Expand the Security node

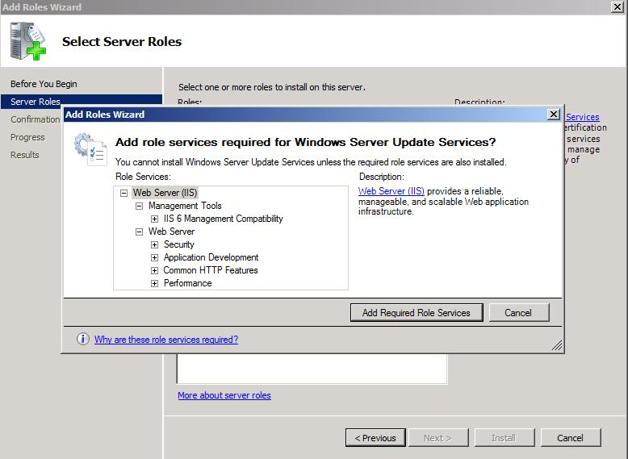154,244
